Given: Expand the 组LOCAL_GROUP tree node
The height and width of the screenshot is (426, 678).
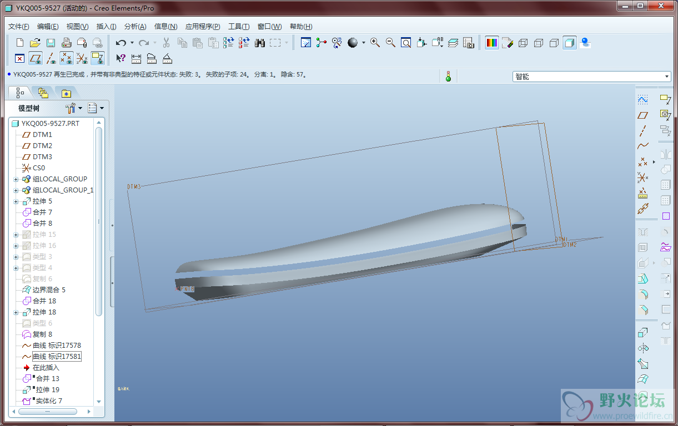Looking at the screenshot, I should [16, 179].
